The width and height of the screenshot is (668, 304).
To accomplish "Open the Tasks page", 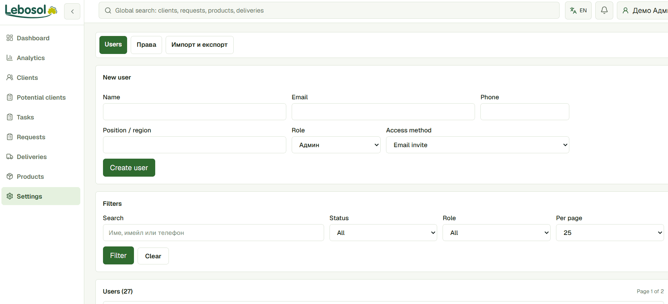I will 41,117.
